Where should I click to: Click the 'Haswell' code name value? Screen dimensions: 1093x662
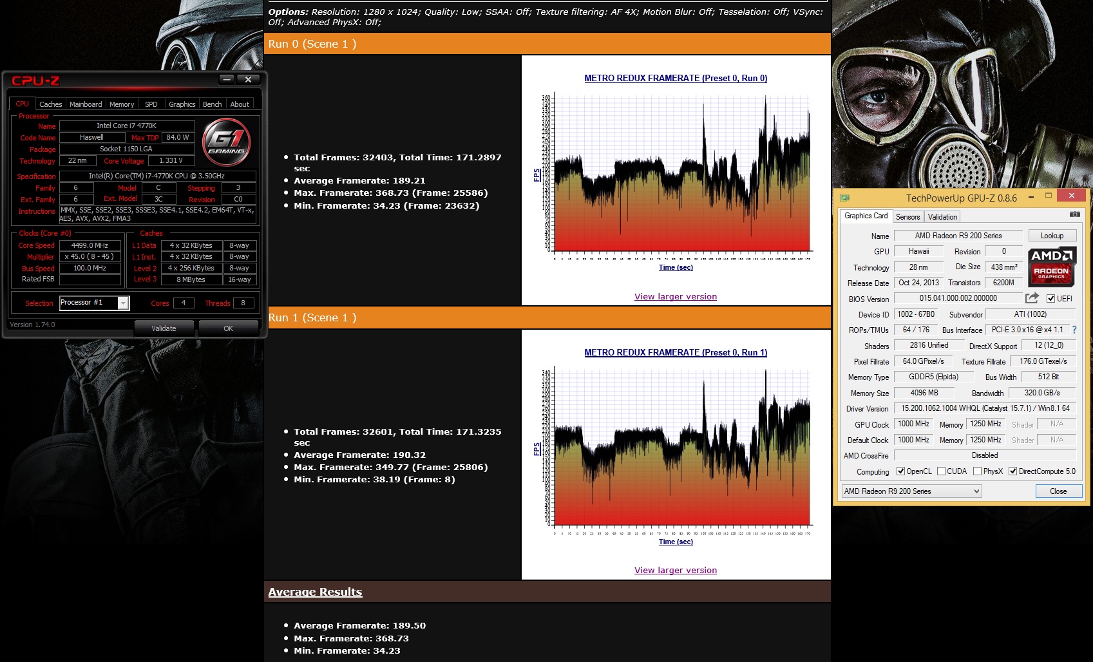(x=91, y=138)
